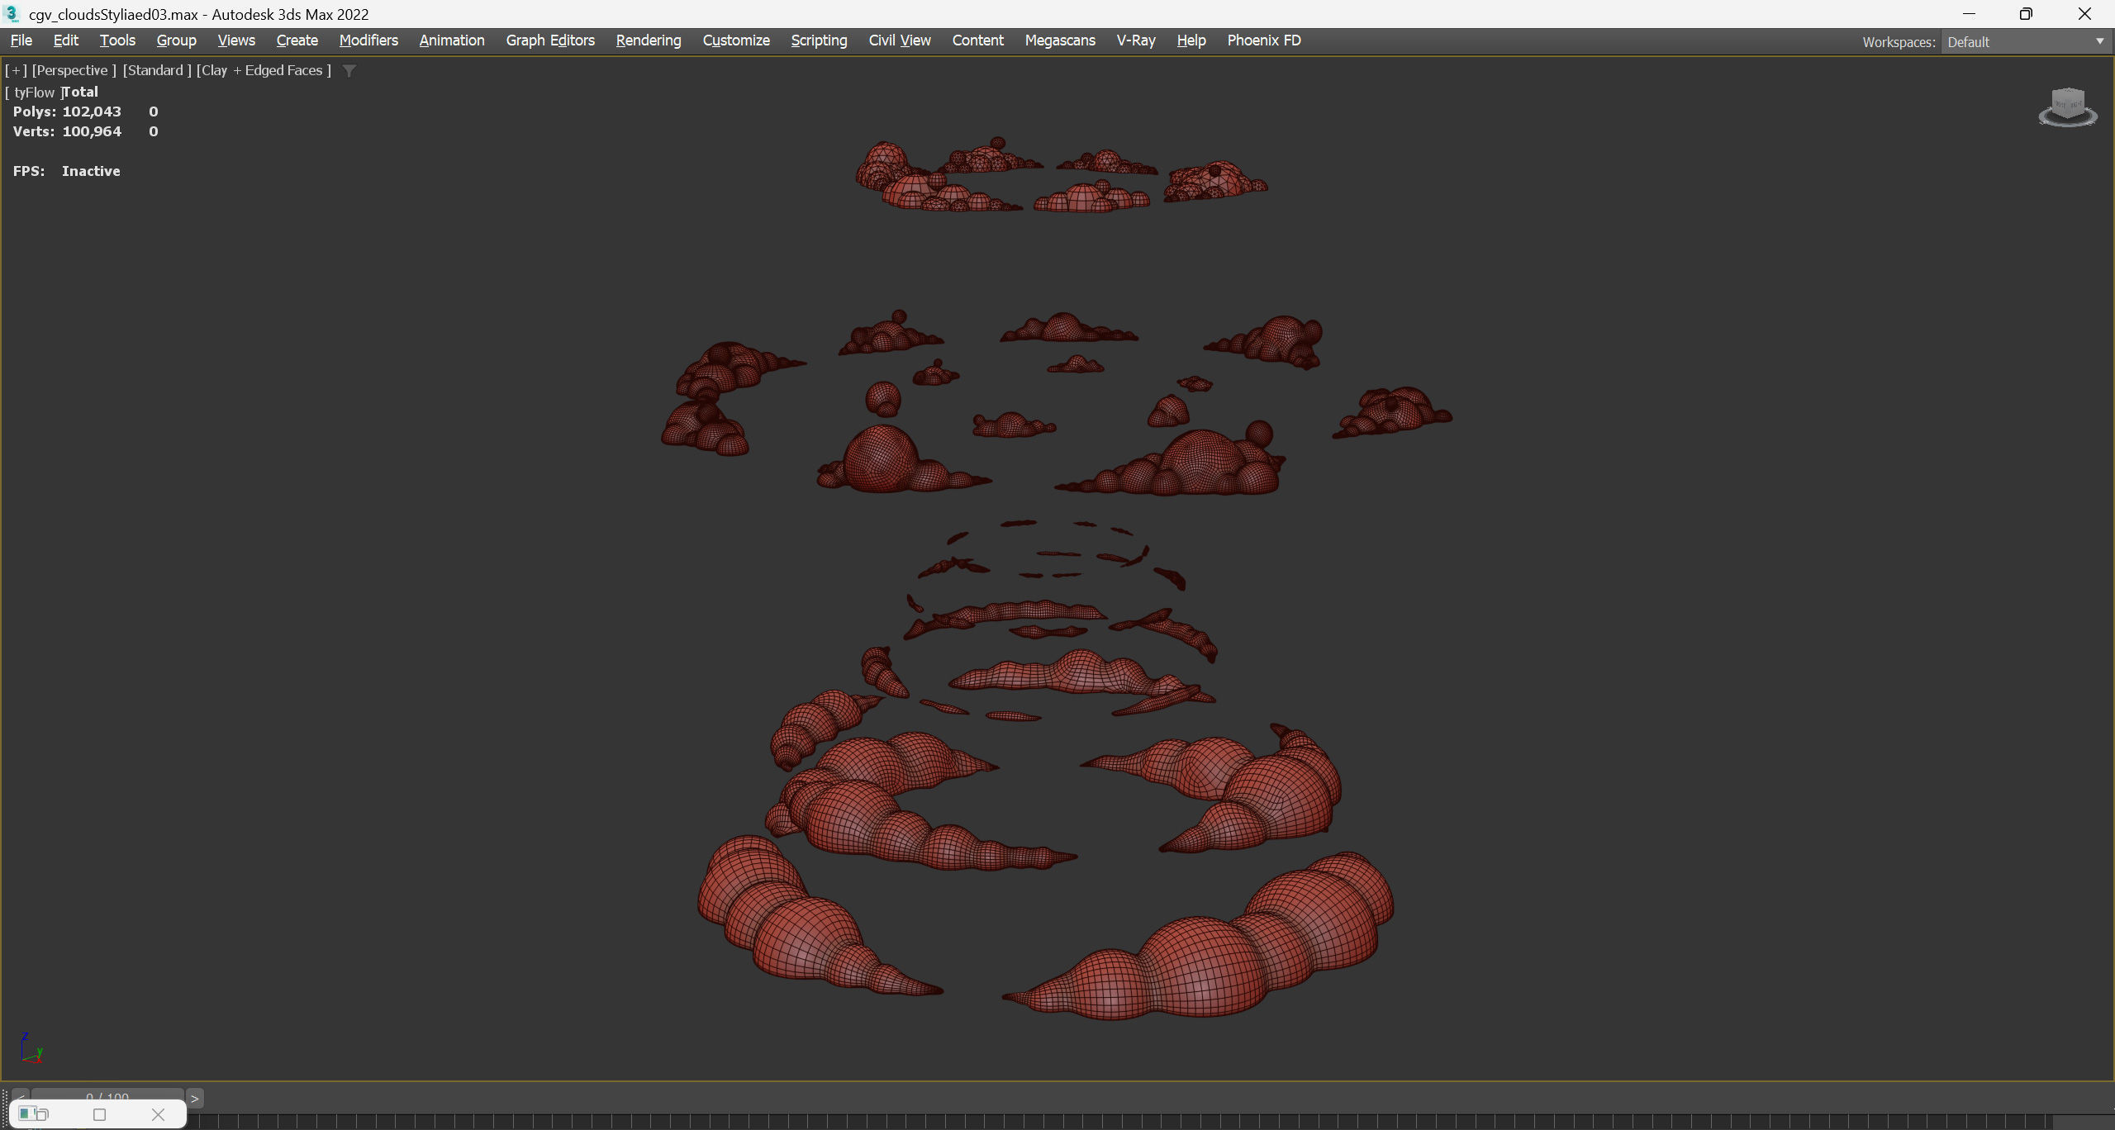Click the tyFlow viewport label
2115x1130 pixels.
click(34, 93)
